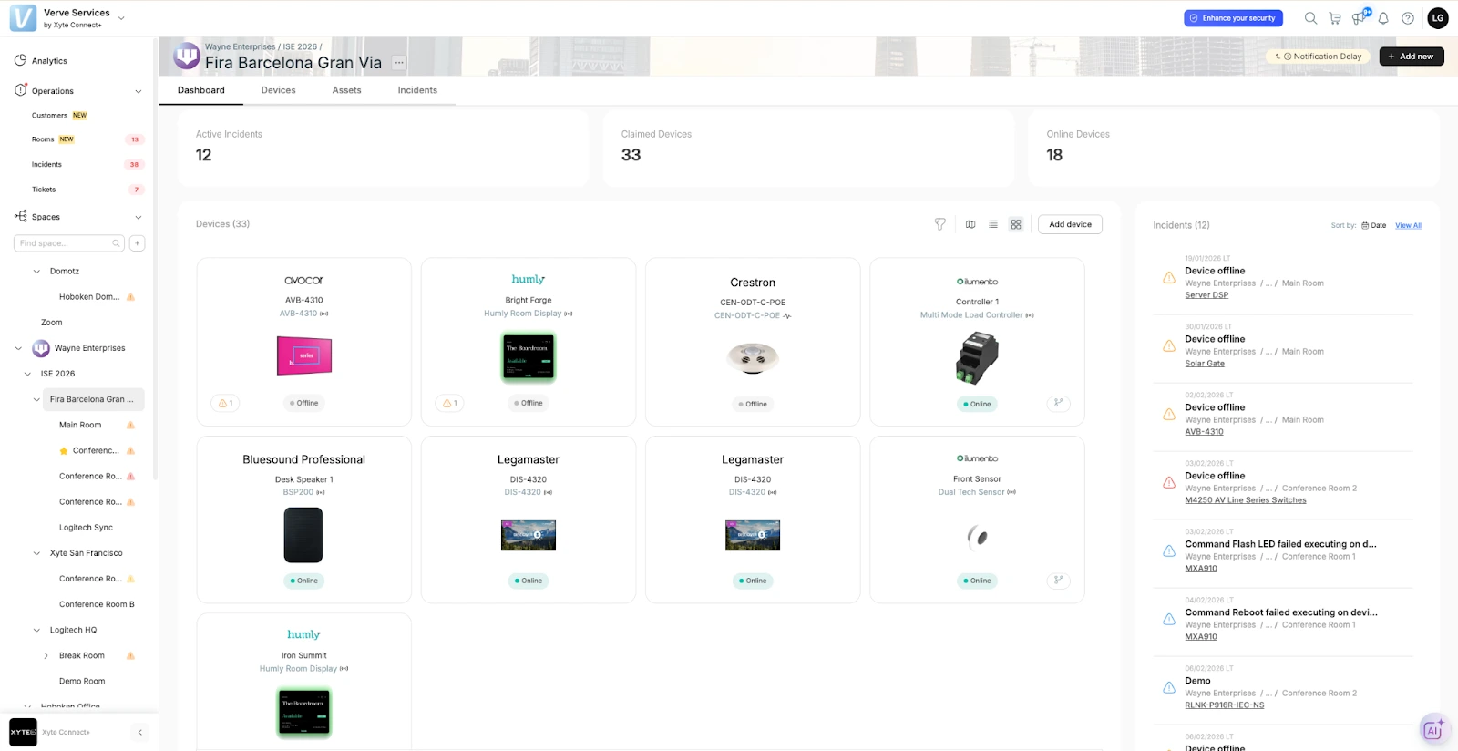Click the Analytics sidebar icon
The image size is (1458, 751).
point(20,60)
